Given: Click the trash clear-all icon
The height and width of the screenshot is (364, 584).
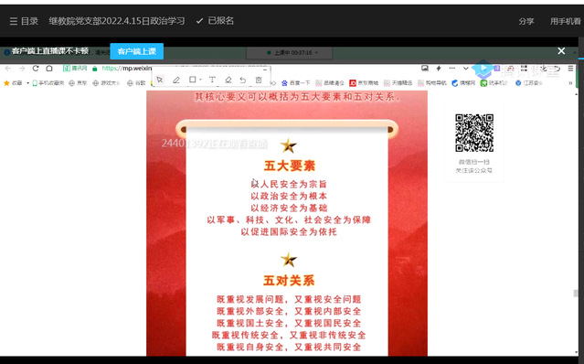Looking at the screenshot, I should (259, 80).
